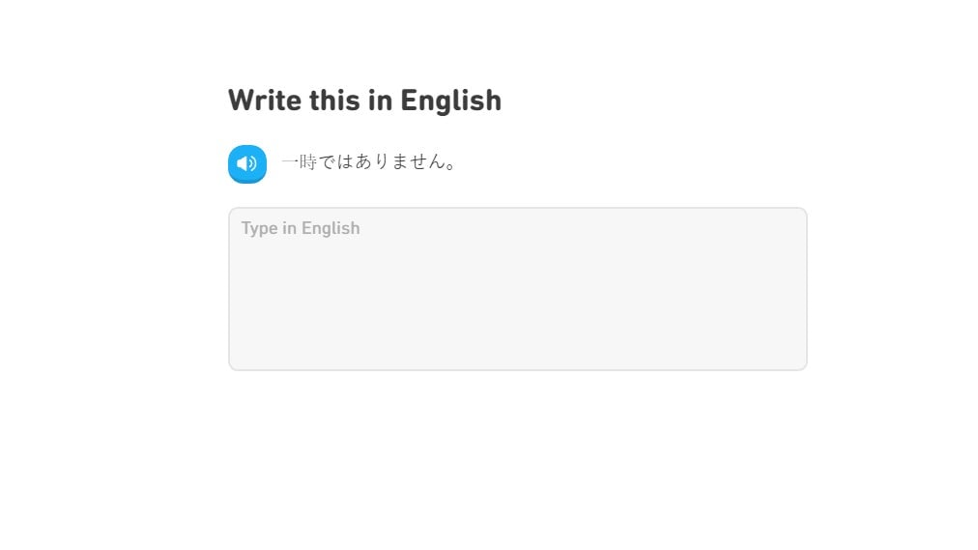Click the word 'in' in the heading
The image size is (978, 550).
pos(379,101)
